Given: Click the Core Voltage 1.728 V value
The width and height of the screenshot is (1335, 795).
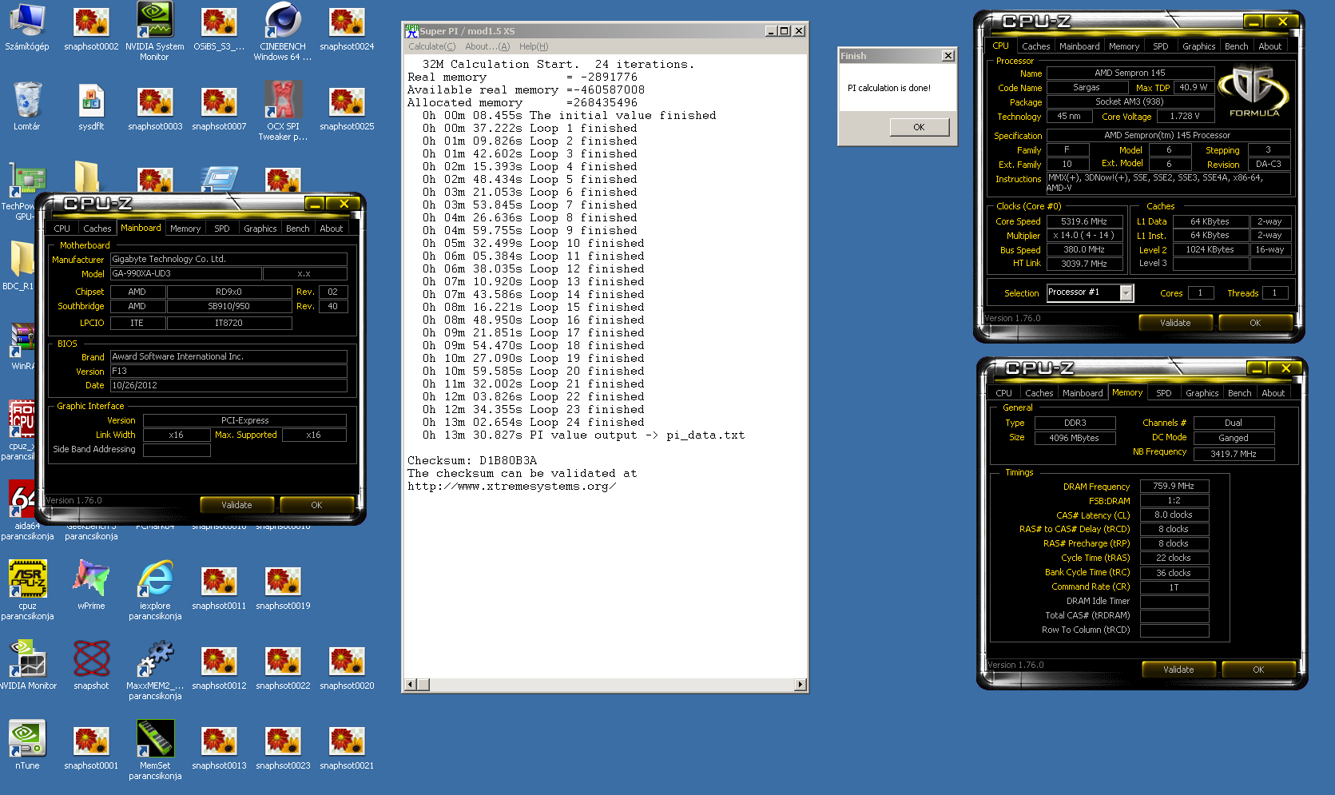Looking at the screenshot, I should tap(1185, 116).
